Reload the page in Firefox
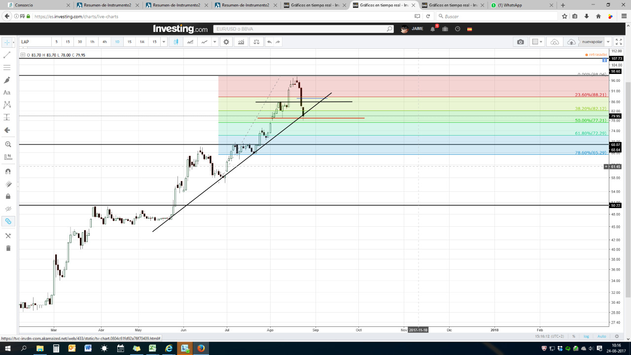Viewport: 631px width, 355px height. click(x=428, y=16)
